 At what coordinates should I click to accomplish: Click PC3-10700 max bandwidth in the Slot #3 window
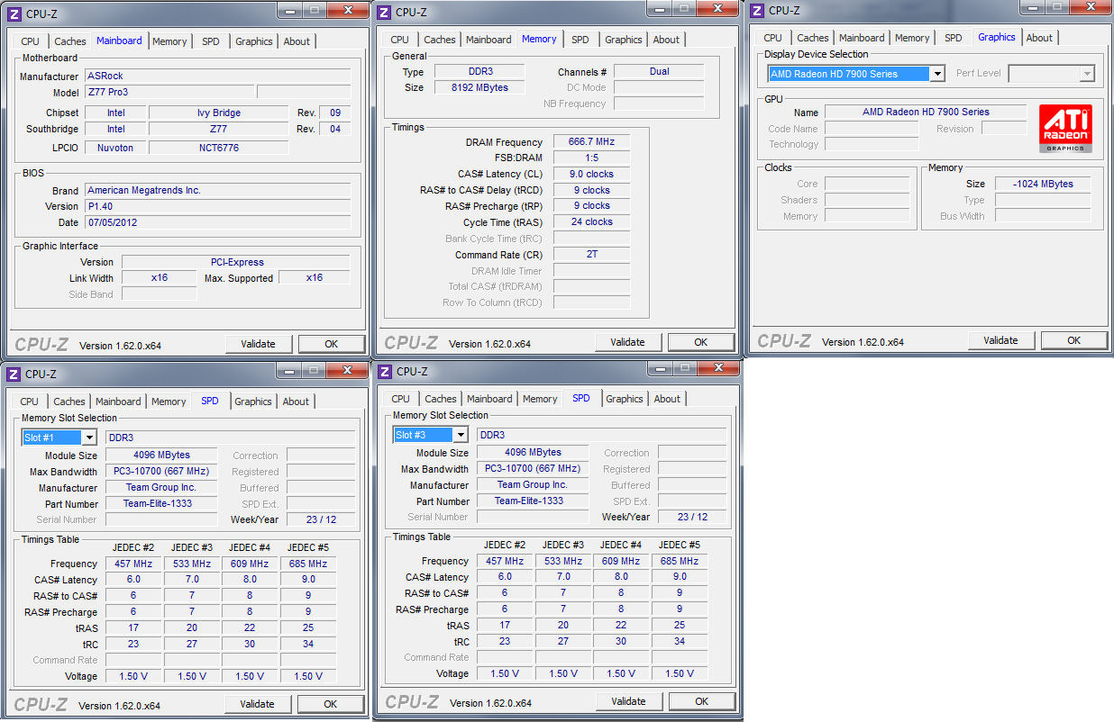[532, 468]
